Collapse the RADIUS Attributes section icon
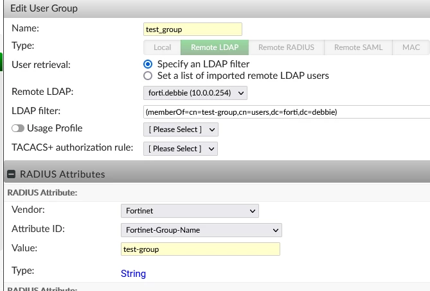This screenshot has width=430, height=291. 11,174
